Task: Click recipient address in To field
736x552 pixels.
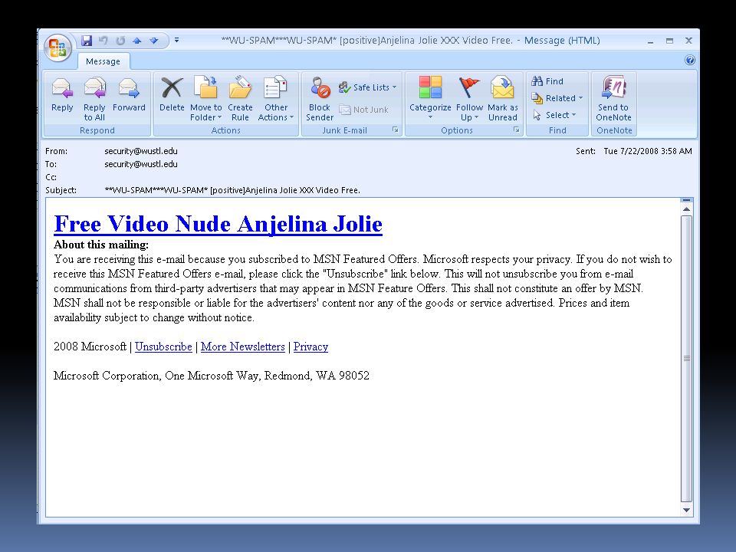Action: (141, 164)
